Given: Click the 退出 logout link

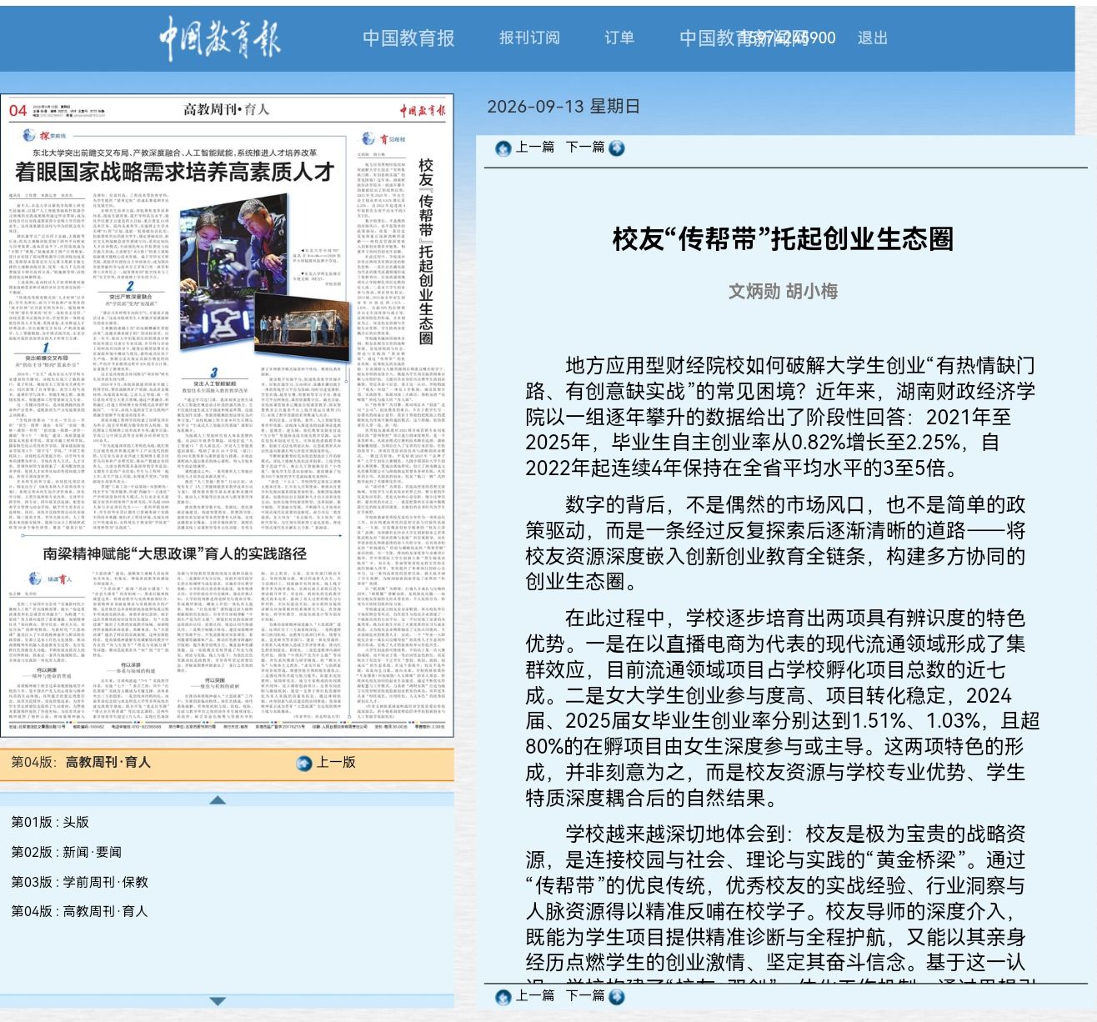Looking at the screenshot, I should click(x=873, y=38).
